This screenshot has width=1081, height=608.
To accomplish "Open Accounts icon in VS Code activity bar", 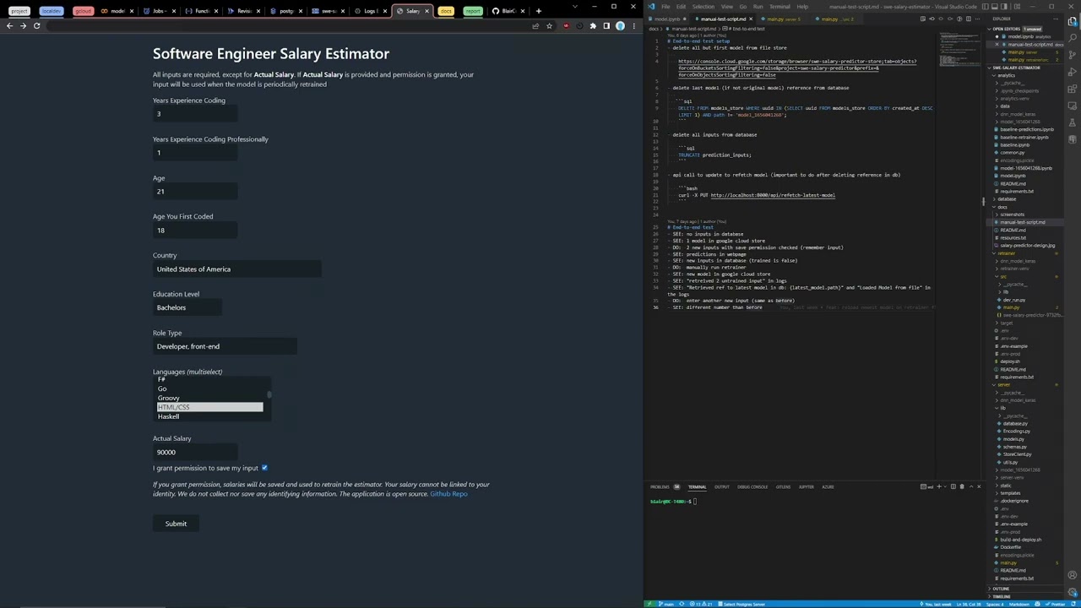I will 1072,575.
